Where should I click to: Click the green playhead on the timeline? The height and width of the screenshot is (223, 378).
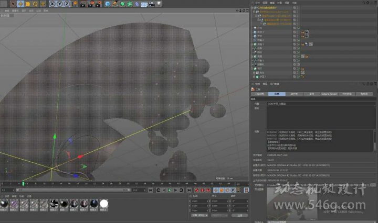[x=23, y=183]
